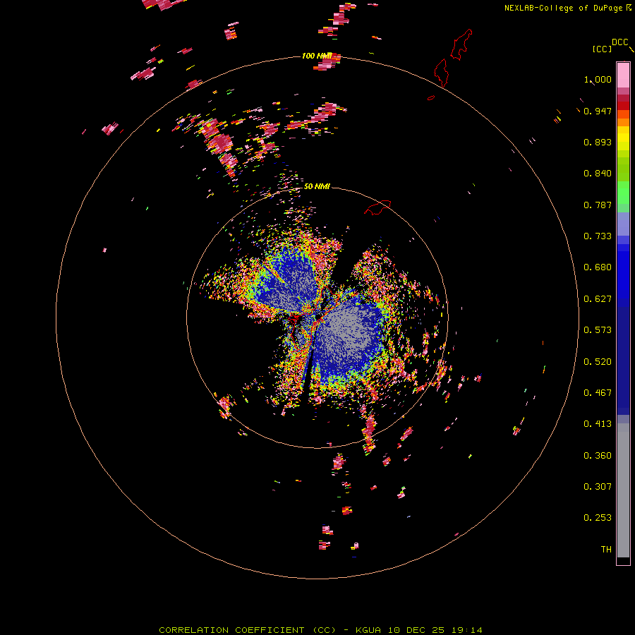Select the 0.680 scale value
The width and height of the screenshot is (635, 635).
[x=598, y=267]
